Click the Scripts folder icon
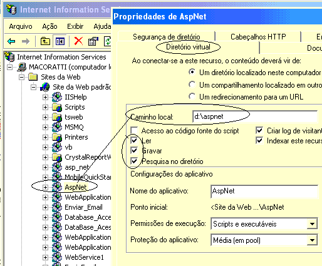 pos(57,107)
